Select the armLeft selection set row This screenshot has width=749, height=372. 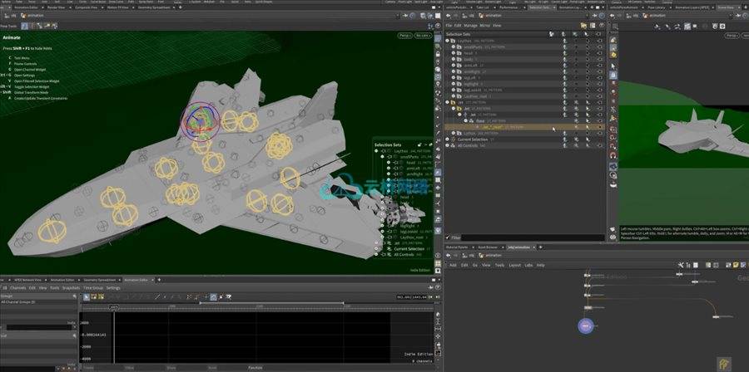click(x=472, y=66)
